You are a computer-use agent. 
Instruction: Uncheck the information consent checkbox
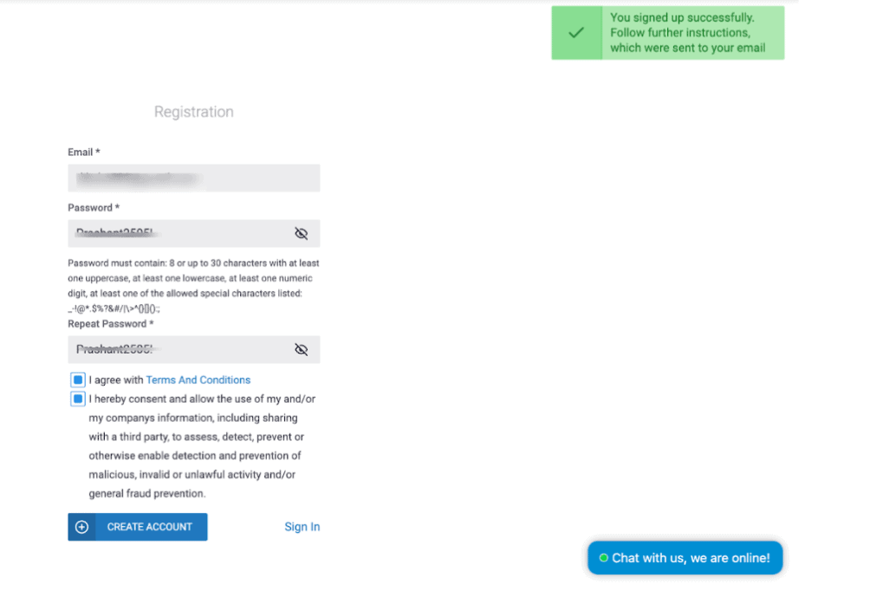pos(78,399)
